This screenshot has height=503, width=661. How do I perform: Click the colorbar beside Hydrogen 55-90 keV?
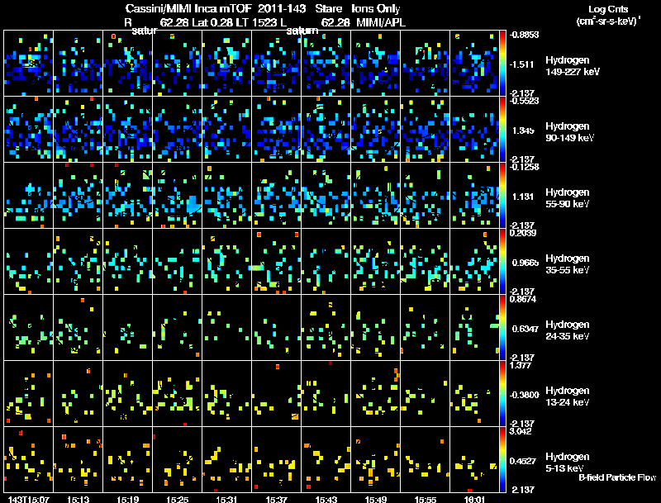coord(503,196)
